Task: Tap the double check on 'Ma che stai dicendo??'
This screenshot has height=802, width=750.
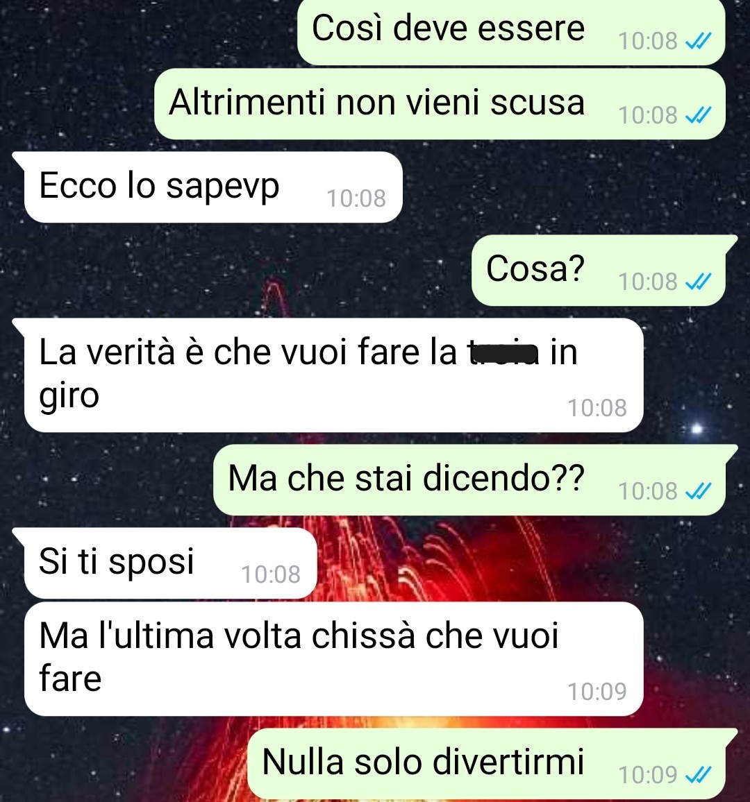Action: tap(698, 491)
